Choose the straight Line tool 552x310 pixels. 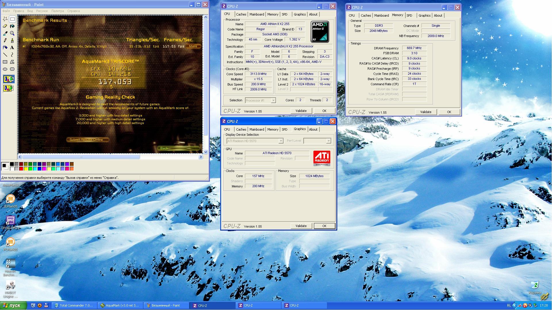[x=5, y=55]
